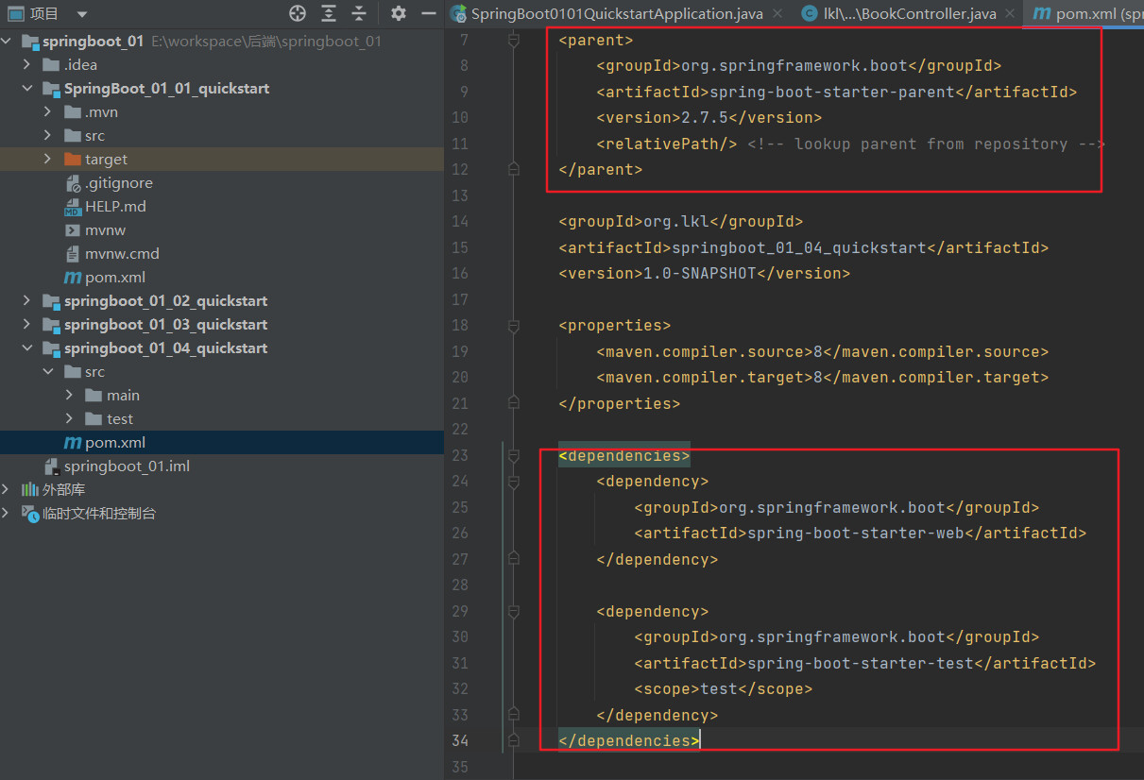Click spring-boot-starter-test artifactId text
1144x780 pixels.
click(860, 664)
